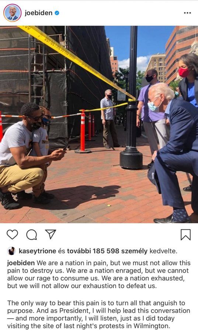Open joebiden profile picture in header
This screenshot has height=331, width=198.
[x=12, y=13]
